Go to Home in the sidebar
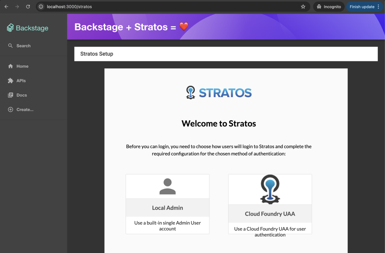 [x=33, y=66]
